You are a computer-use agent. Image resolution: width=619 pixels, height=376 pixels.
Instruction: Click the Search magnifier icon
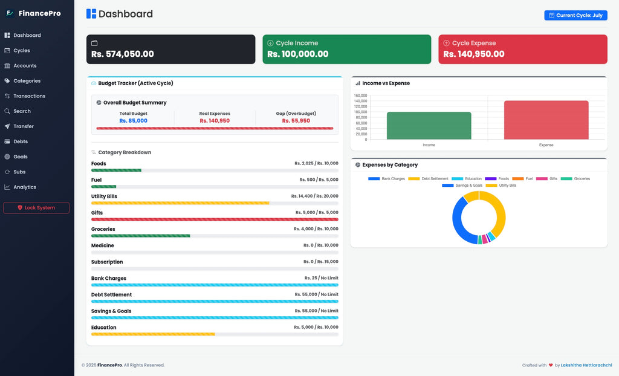tap(7, 111)
